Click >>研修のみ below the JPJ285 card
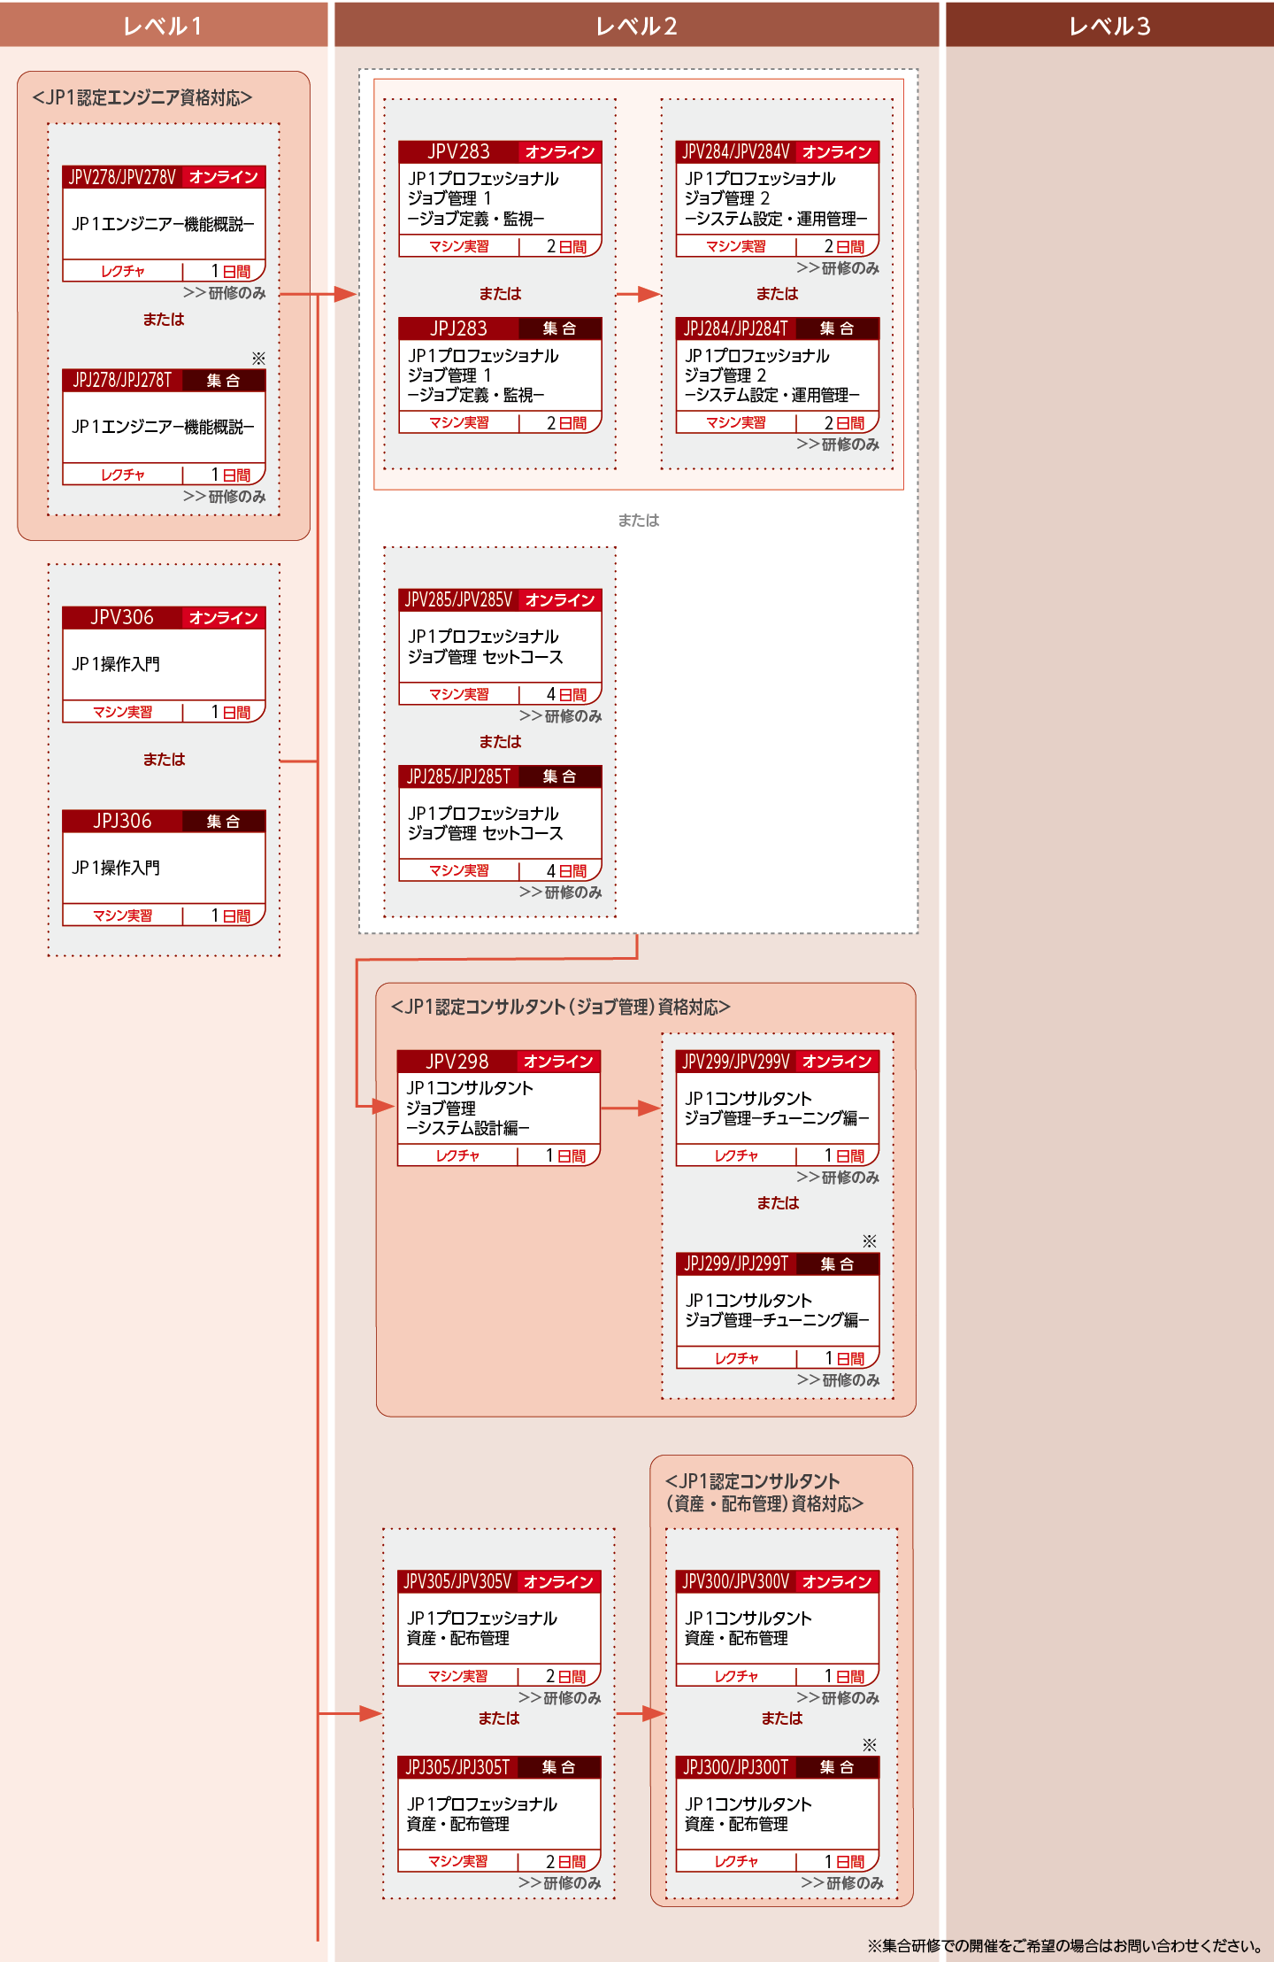This screenshot has width=1274, height=1962. (x=560, y=892)
